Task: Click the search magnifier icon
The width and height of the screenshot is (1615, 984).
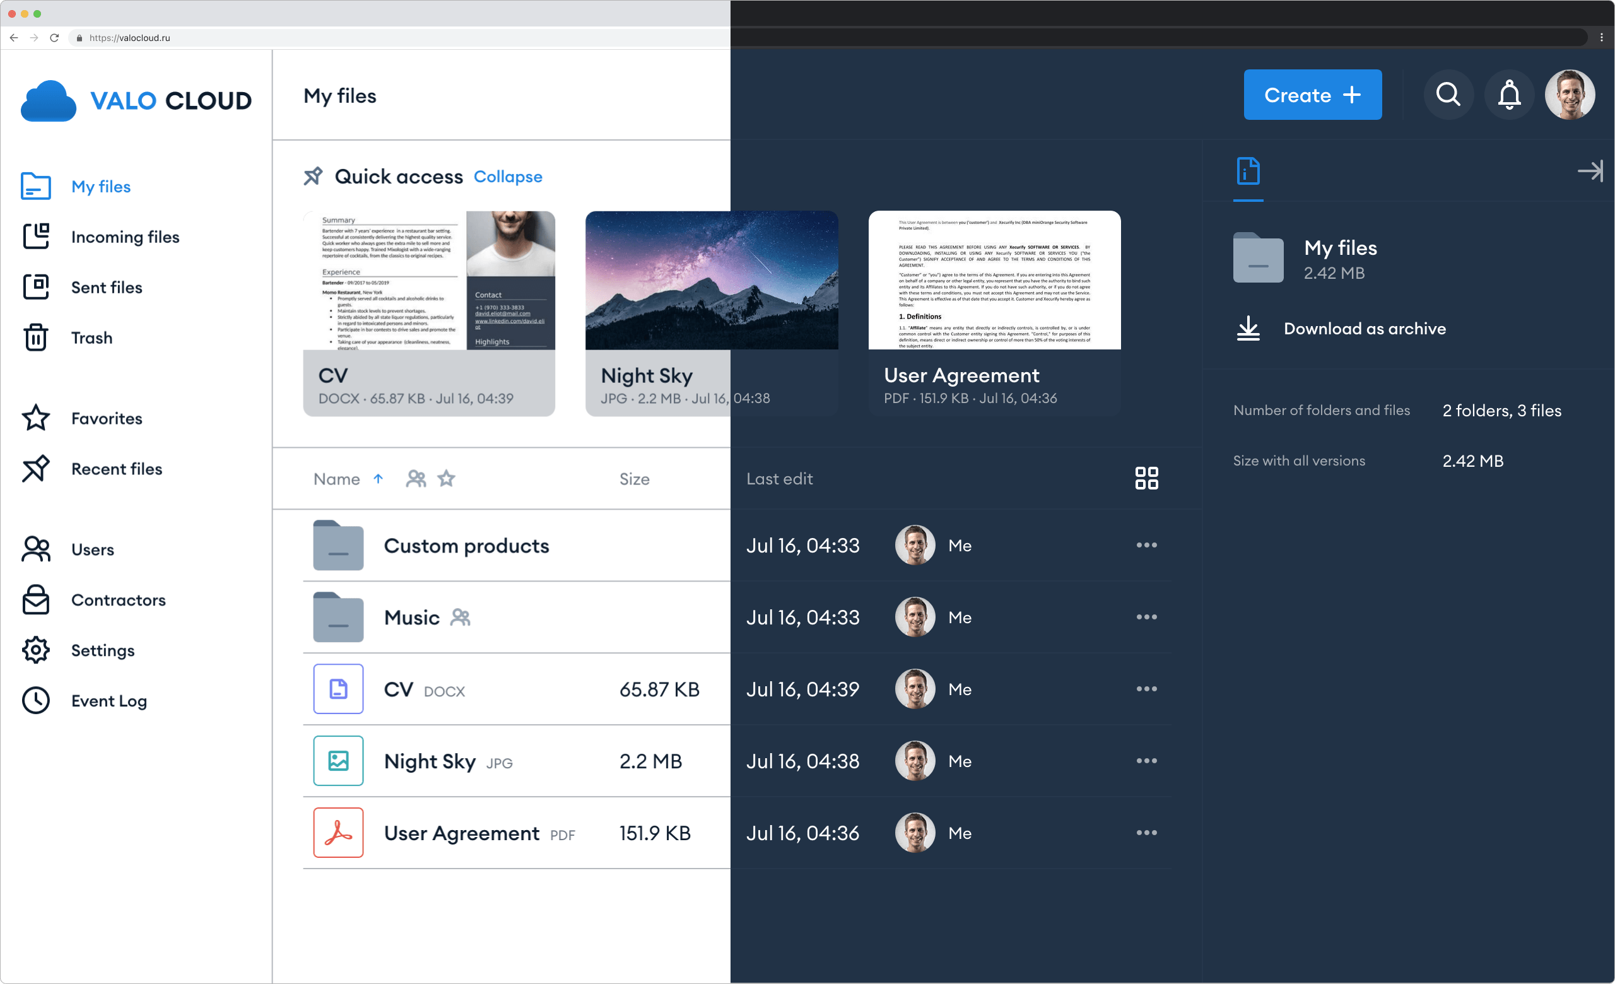Action: pyautogui.click(x=1448, y=95)
